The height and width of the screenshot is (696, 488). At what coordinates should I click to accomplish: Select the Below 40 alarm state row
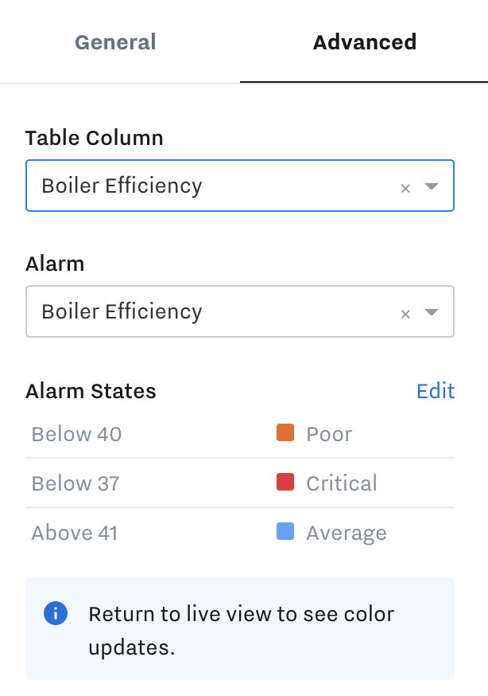pyautogui.click(x=240, y=434)
